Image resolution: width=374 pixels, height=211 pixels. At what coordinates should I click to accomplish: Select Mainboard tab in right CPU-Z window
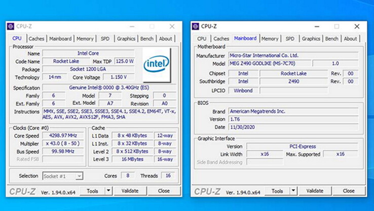245,38
